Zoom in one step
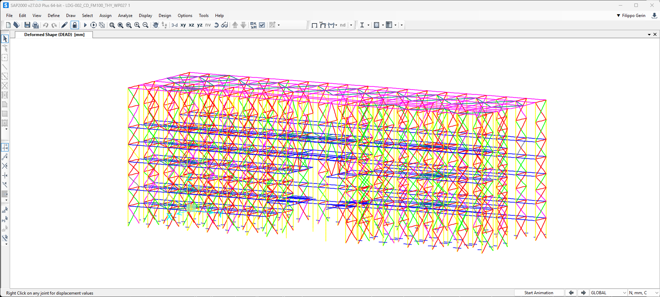 (x=137, y=25)
